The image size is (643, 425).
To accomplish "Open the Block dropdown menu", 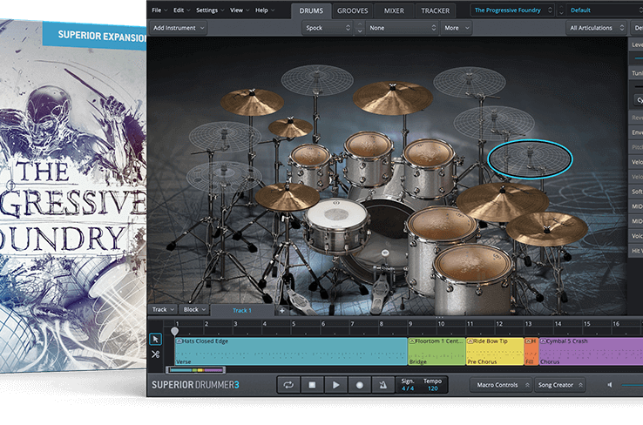I will tap(194, 310).
